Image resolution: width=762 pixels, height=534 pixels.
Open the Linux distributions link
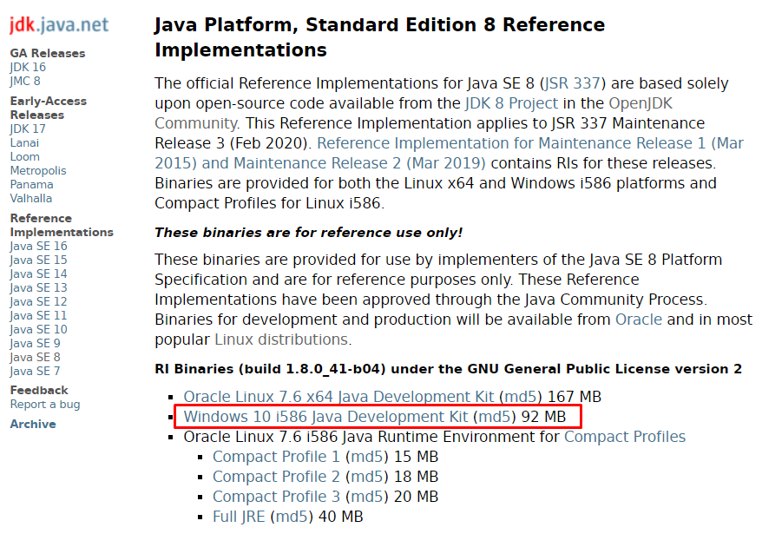tap(281, 340)
